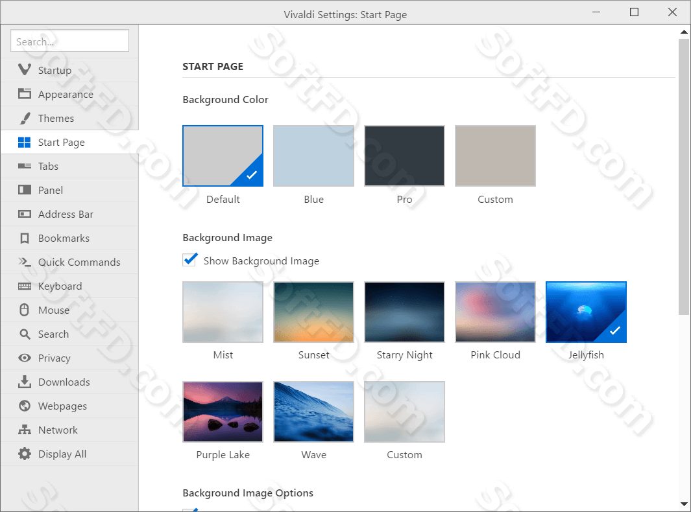Click the Network icon
This screenshot has width=691, height=512.
click(25, 430)
